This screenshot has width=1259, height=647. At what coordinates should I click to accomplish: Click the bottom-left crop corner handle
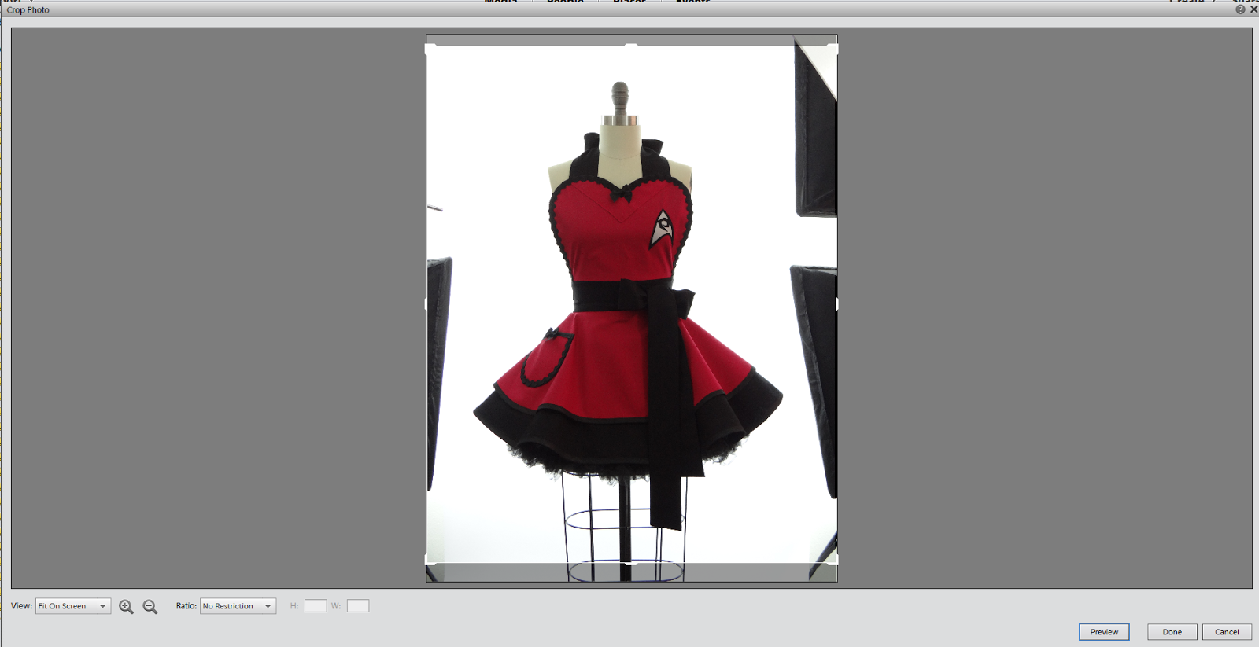[430, 560]
